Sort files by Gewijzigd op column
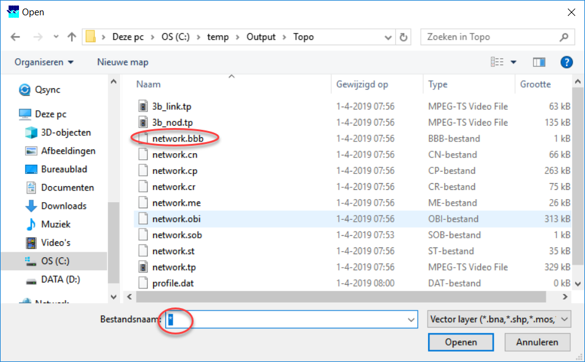Viewport: 585px width, 362px height. click(x=361, y=85)
